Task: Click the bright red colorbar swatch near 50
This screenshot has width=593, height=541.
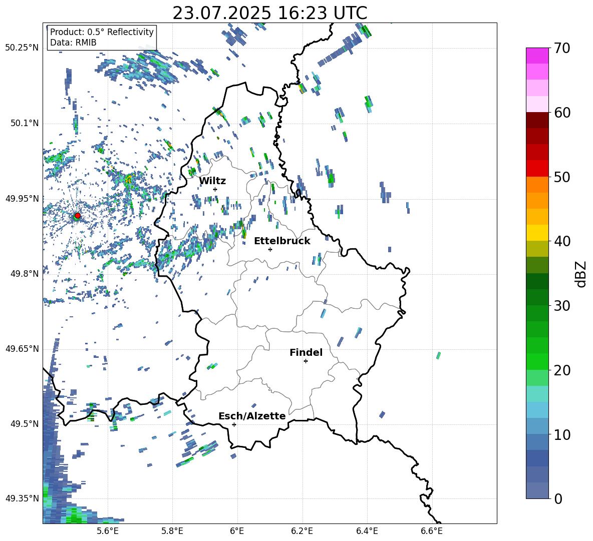Action: [537, 169]
